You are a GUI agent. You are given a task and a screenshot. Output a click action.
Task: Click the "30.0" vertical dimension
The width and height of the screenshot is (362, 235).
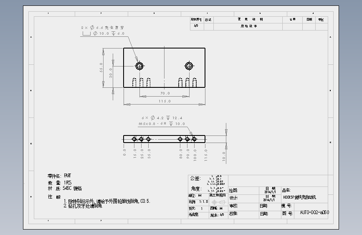111,73
